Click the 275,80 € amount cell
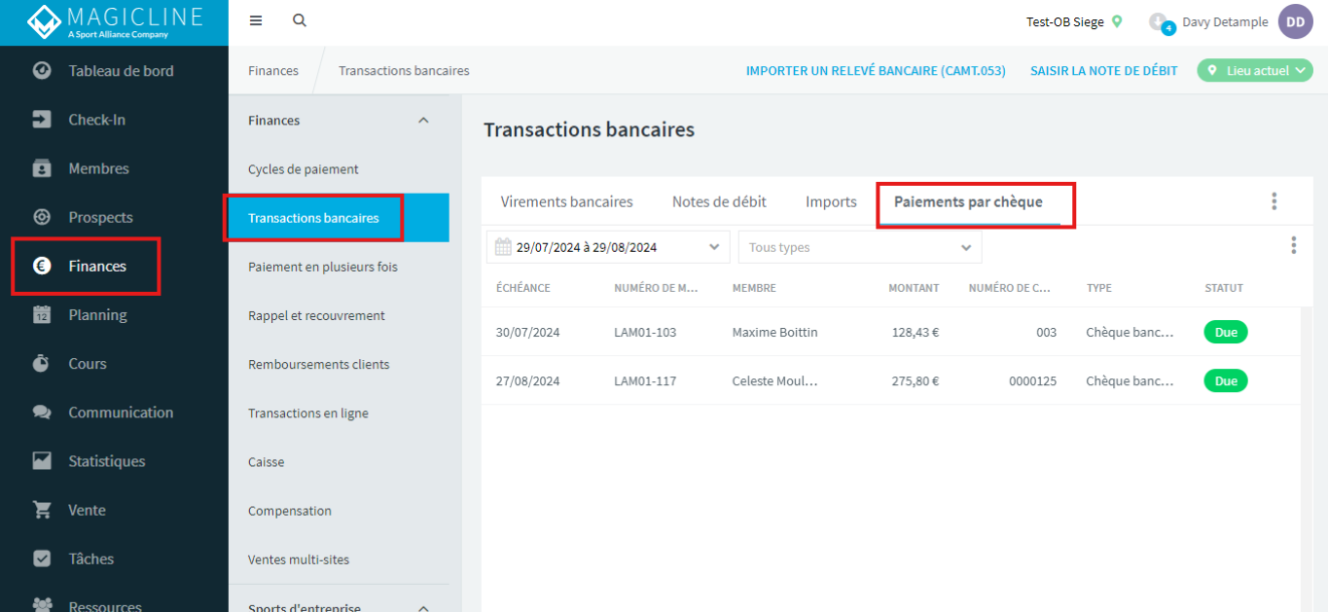The image size is (1328, 612). pos(915,380)
